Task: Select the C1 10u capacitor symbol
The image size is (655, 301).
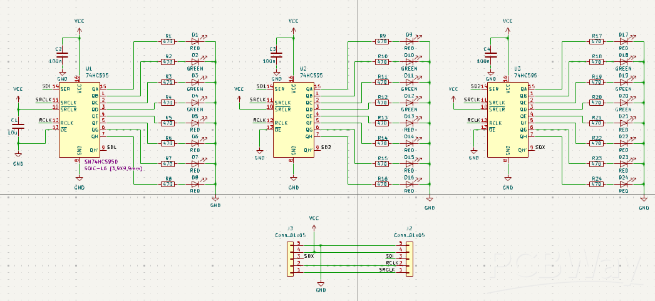Action: point(18,126)
